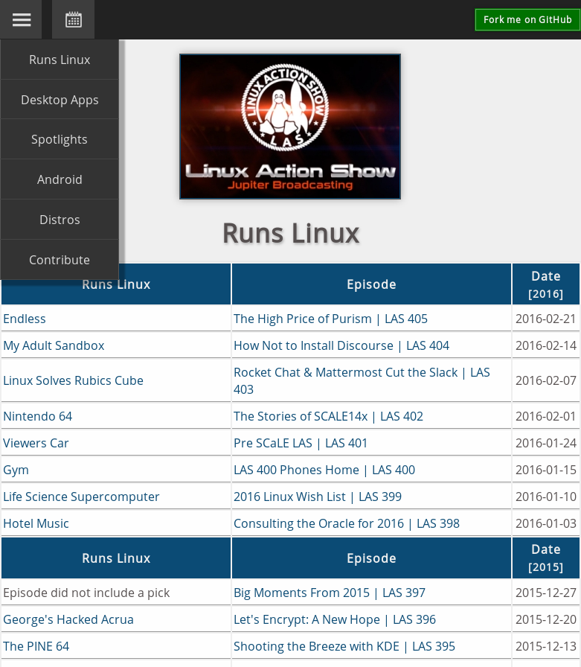The width and height of the screenshot is (581, 667).
Task: Click the date 2016-02-01
Action: pos(546,416)
